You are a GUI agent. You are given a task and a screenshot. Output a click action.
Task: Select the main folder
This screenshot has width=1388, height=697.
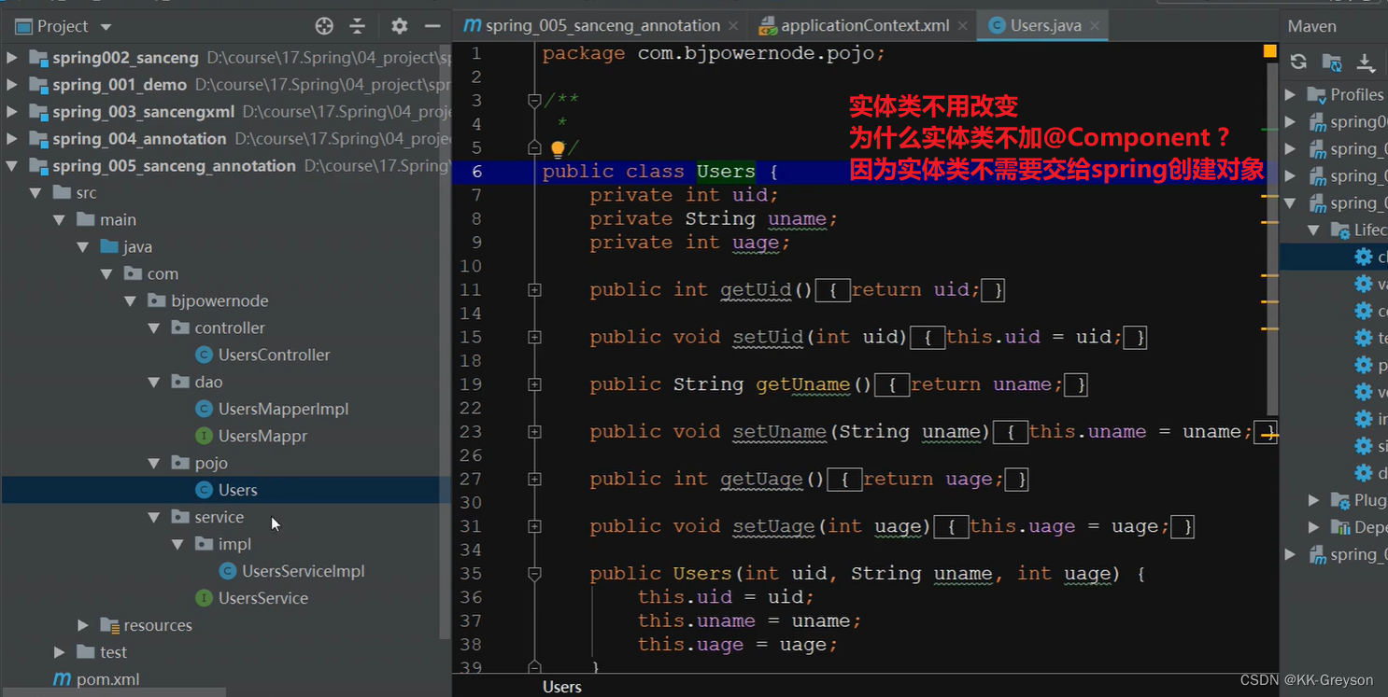(x=118, y=220)
